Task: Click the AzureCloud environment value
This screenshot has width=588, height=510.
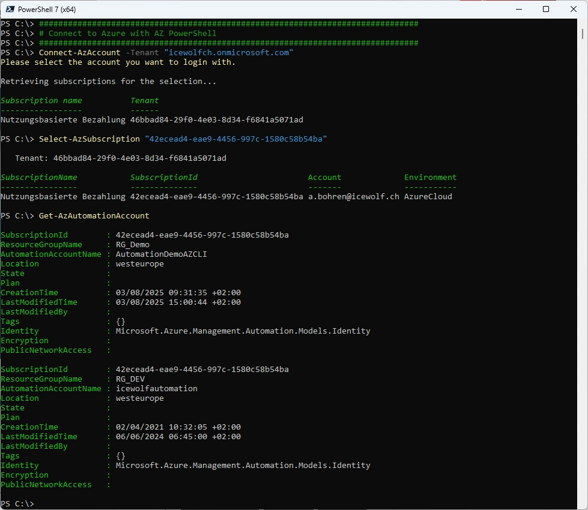Action: tap(428, 197)
